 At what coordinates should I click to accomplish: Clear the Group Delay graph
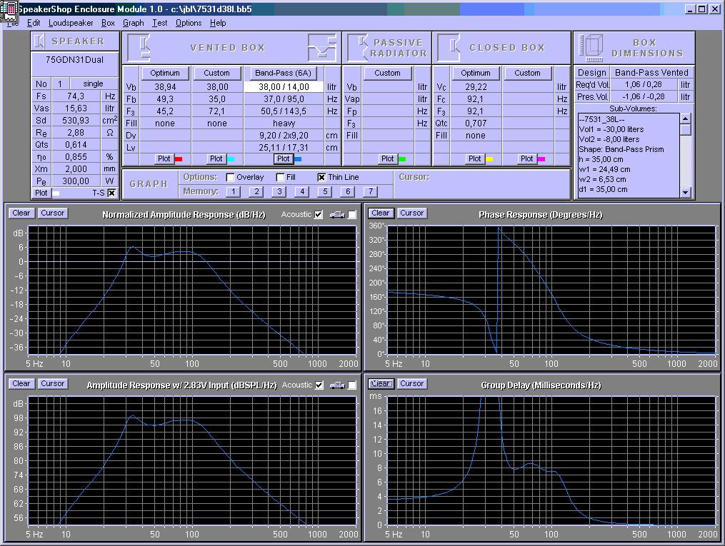pyautogui.click(x=381, y=383)
